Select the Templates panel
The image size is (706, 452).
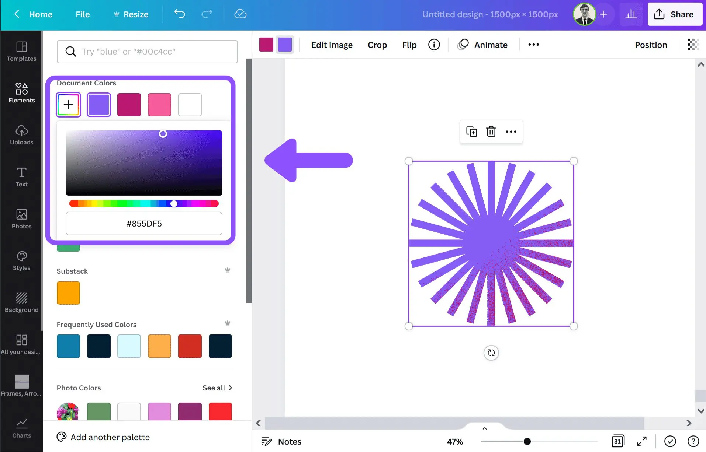click(x=21, y=52)
